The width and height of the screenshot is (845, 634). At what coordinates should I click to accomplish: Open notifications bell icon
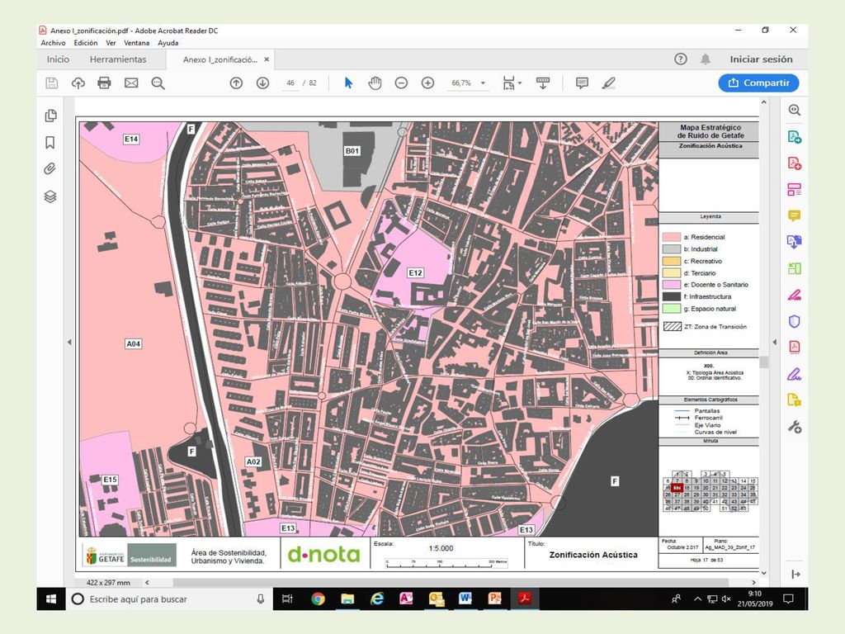click(706, 59)
